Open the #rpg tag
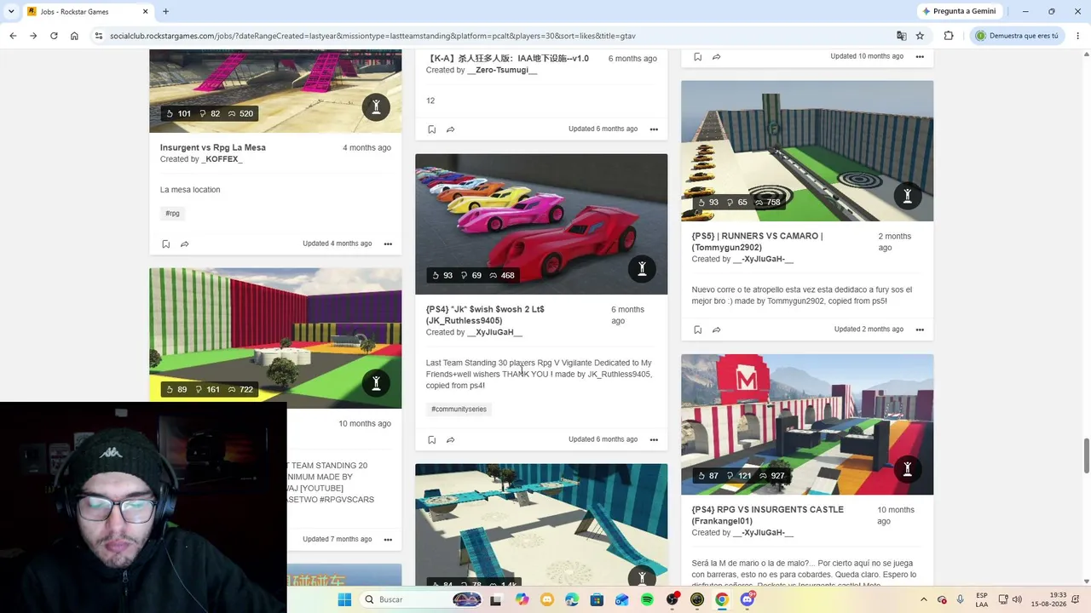 [x=172, y=214]
